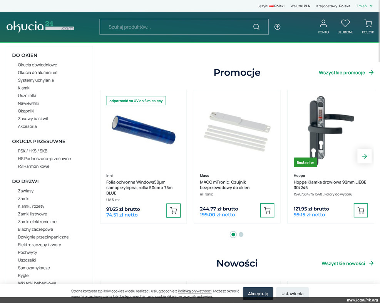Add Folia ochronna to cart
The width and height of the screenshot is (380, 303).
(173, 210)
